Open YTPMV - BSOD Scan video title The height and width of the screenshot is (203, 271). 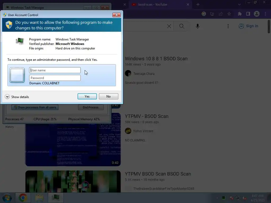[147, 116]
